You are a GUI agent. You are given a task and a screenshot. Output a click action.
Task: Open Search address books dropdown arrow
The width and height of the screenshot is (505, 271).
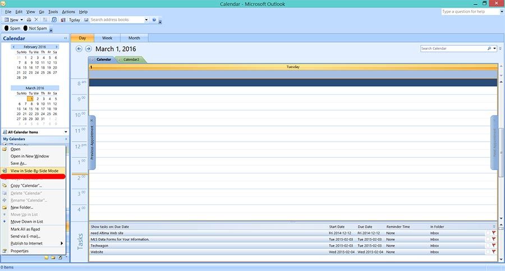tap(146, 20)
